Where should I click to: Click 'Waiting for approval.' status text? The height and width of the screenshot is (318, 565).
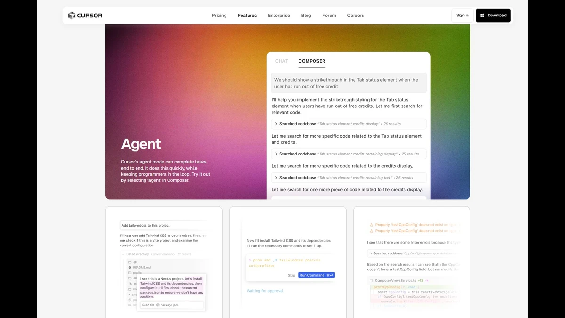tap(266, 291)
